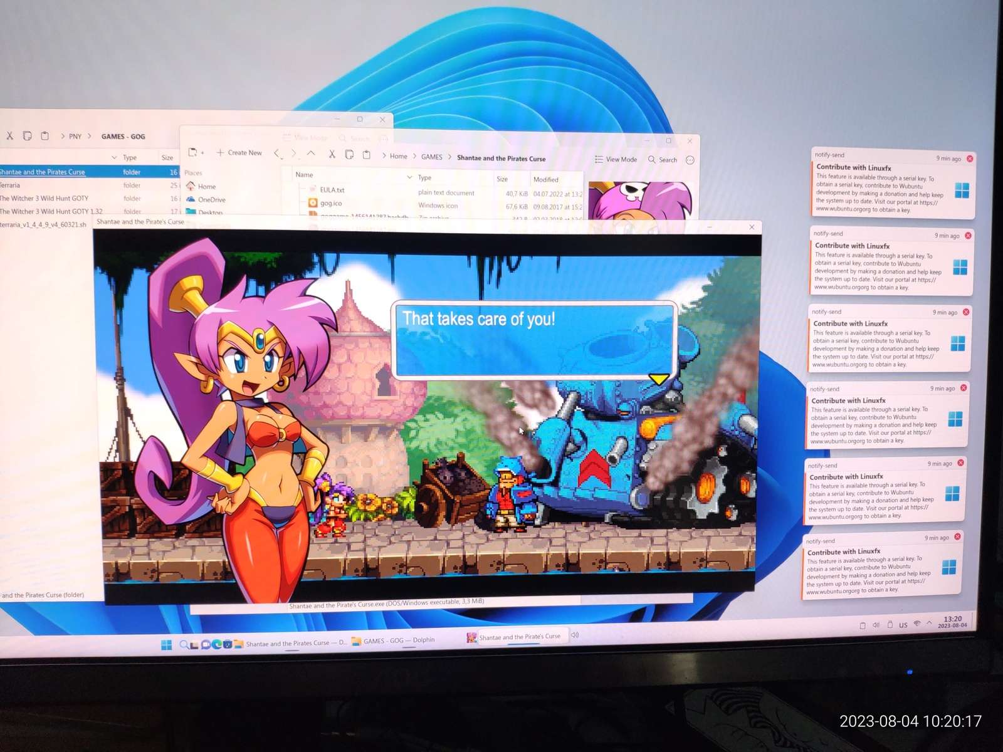1003x752 pixels.
Task: Open OneDrive in the Places sidebar
Action: pos(206,199)
